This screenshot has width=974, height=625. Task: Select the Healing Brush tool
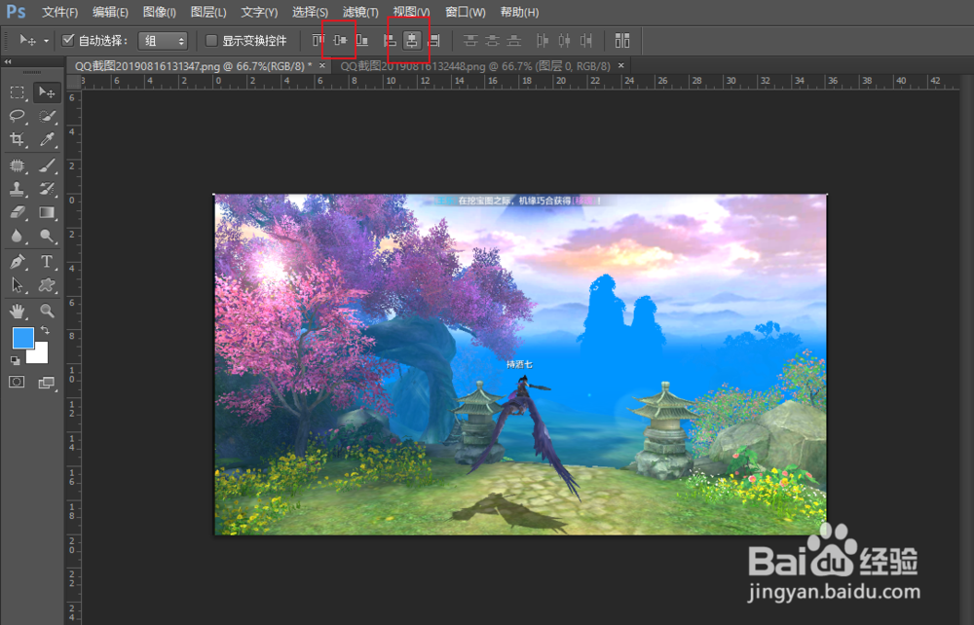(x=17, y=165)
